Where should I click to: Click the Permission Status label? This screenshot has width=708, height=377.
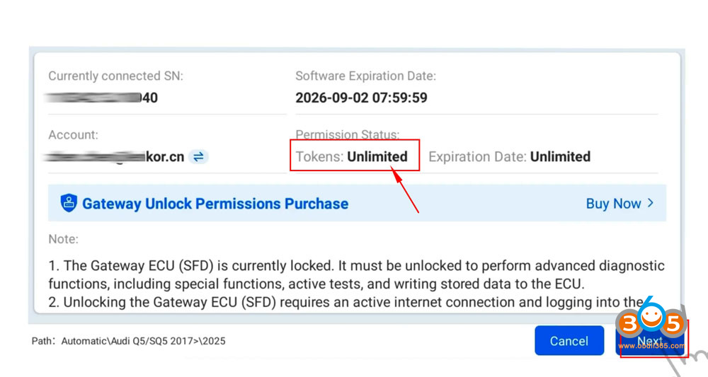[x=348, y=134]
